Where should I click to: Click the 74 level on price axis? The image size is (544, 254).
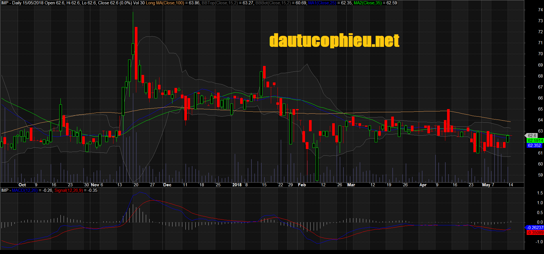click(540, 10)
